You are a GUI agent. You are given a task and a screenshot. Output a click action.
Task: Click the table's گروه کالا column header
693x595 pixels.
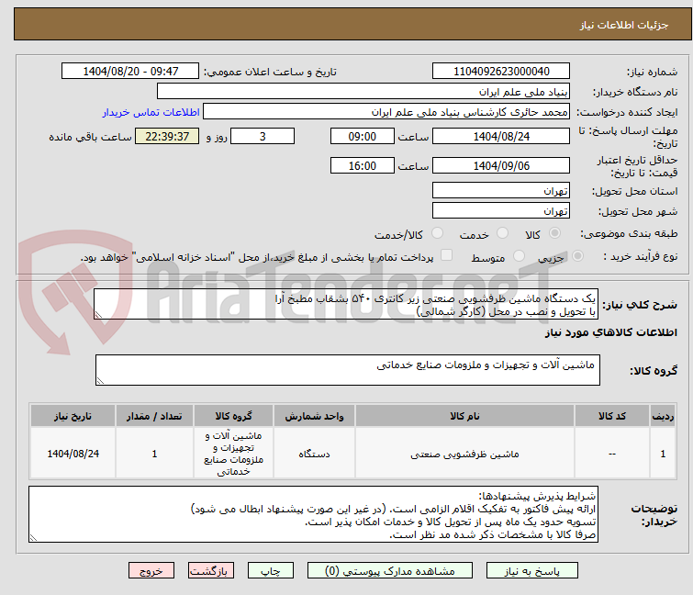tap(233, 416)
